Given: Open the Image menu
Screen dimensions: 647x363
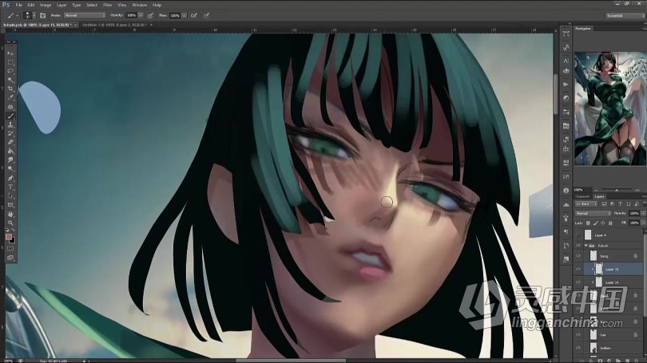Looking at the screenshot, I should click(46, 5).
